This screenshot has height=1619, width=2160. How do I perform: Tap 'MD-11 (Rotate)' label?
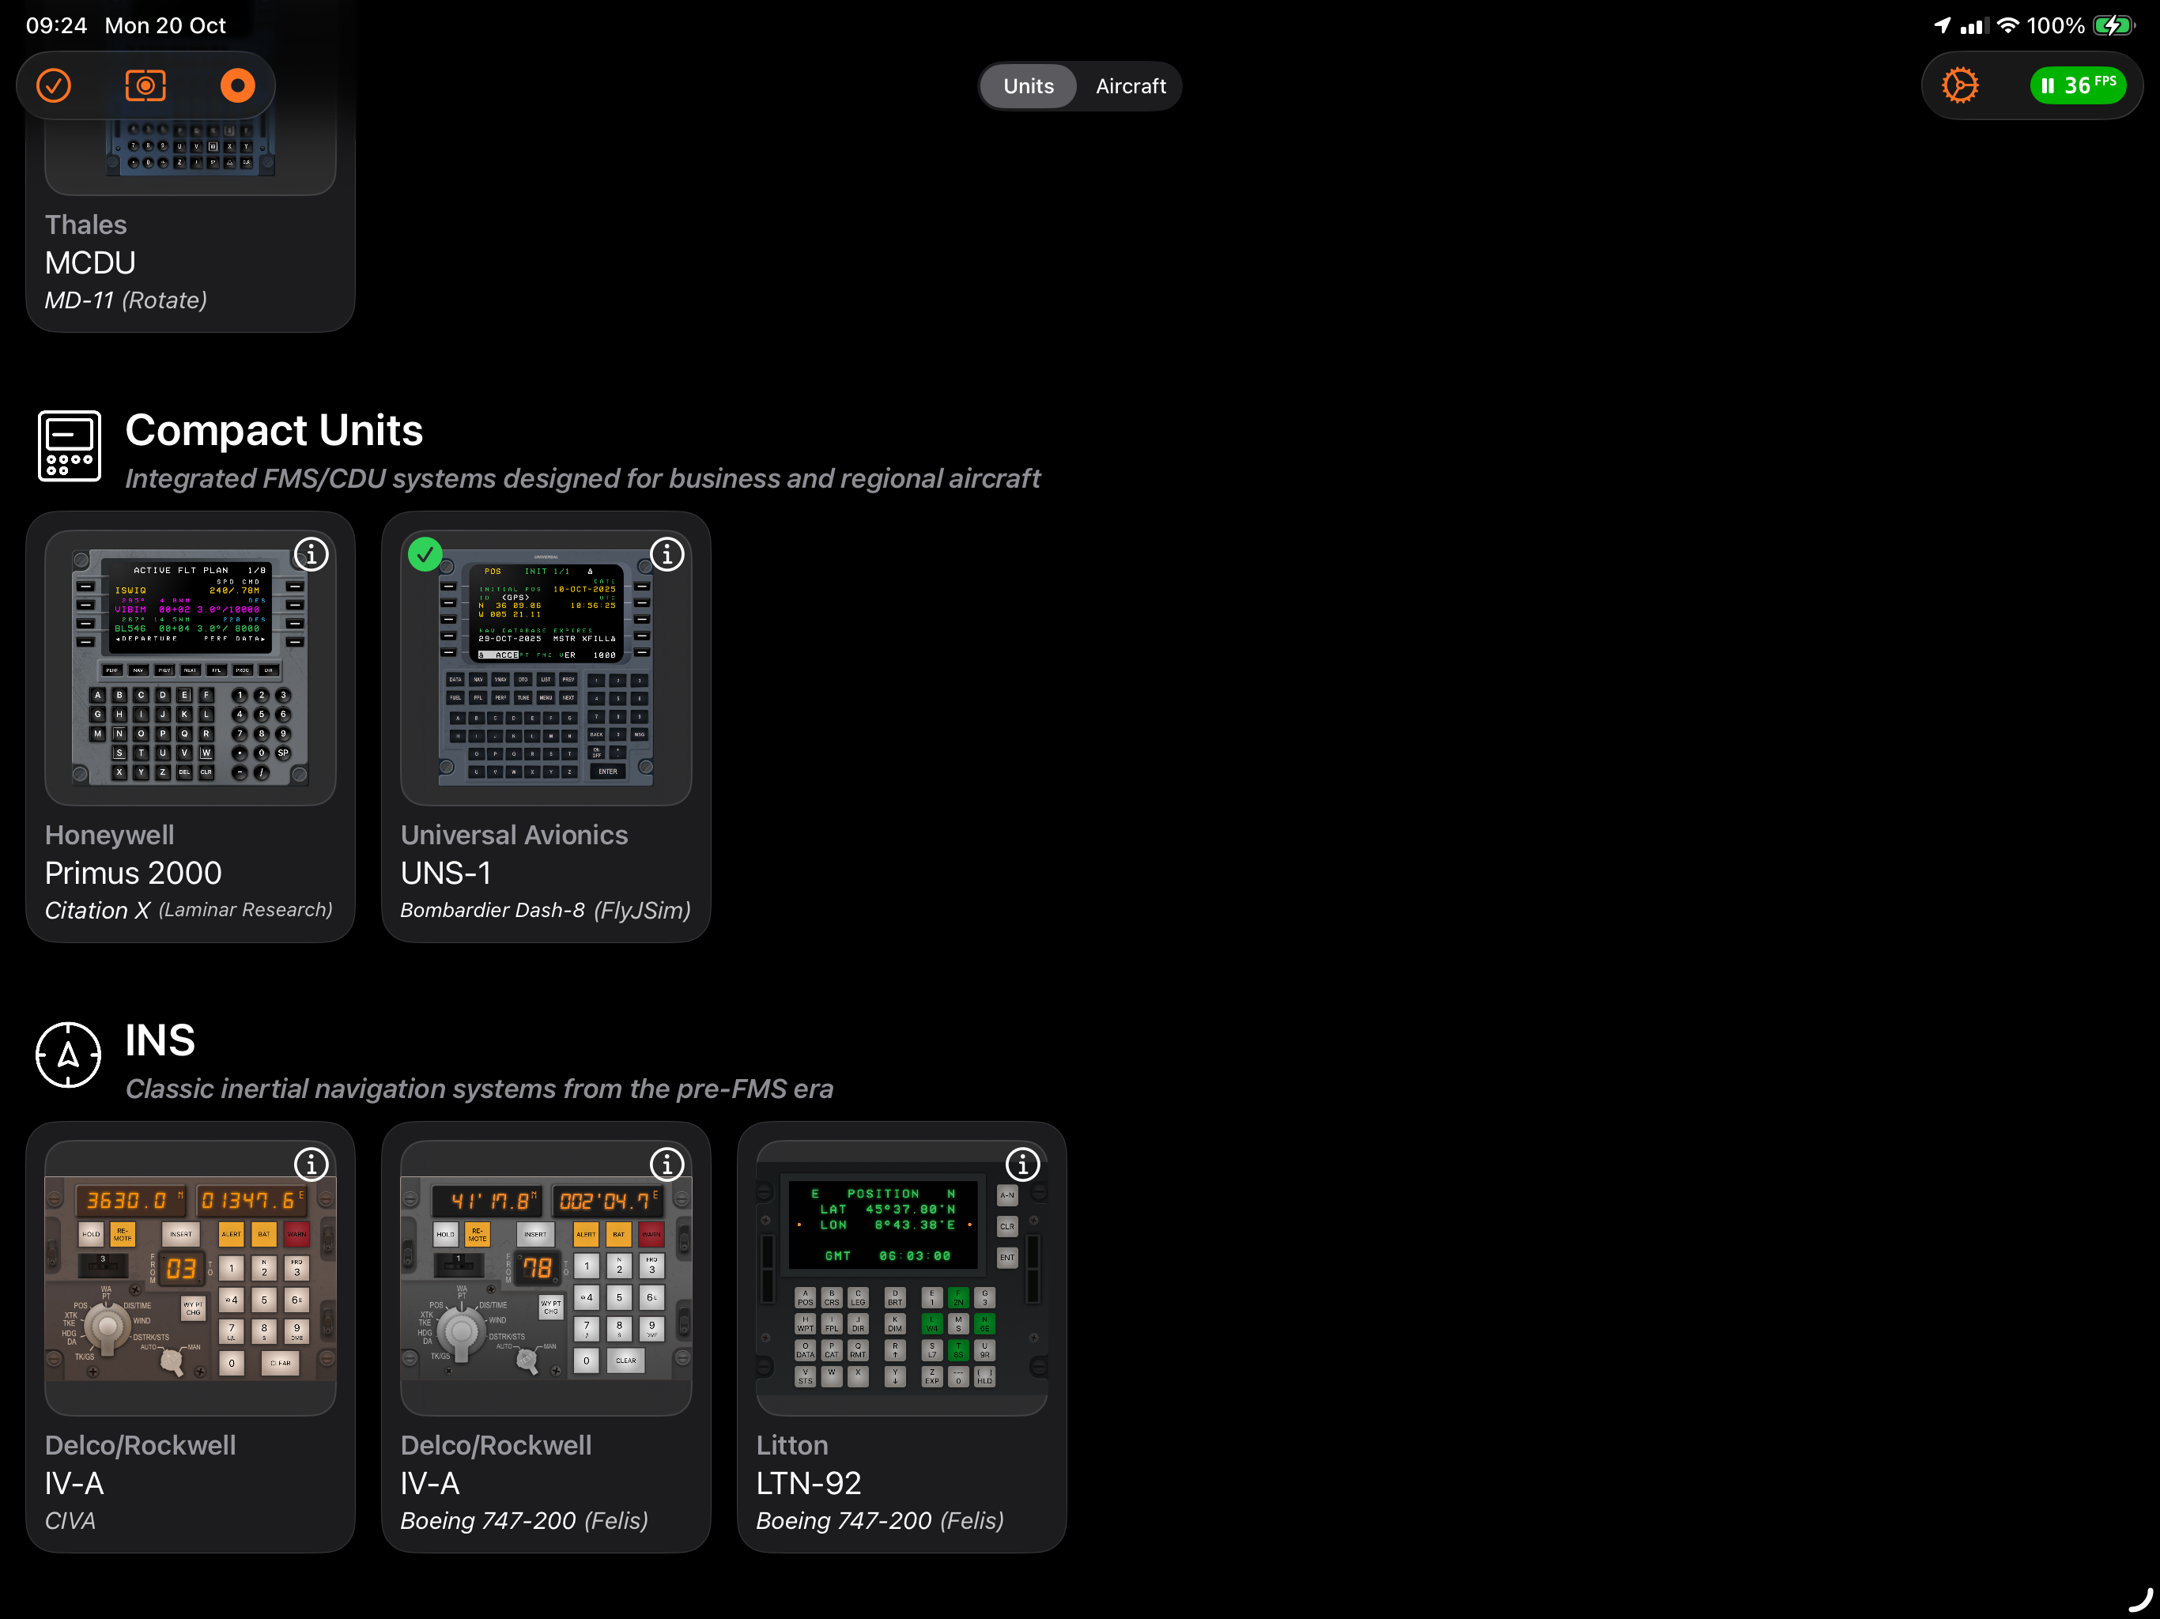(126, 300)
